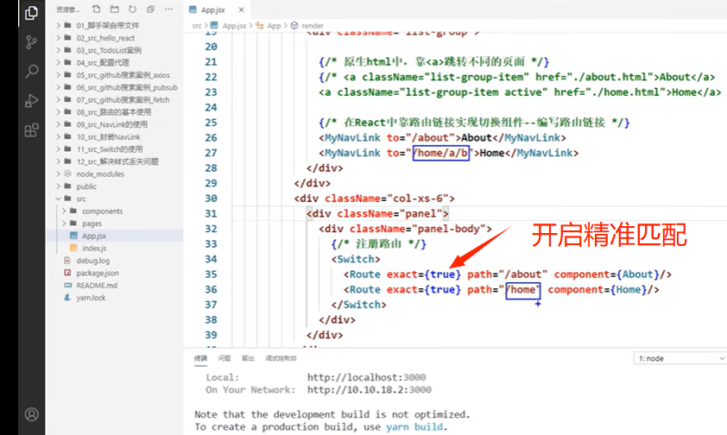
Task: Click exact={true} on the About route
Action: (424, 274)
